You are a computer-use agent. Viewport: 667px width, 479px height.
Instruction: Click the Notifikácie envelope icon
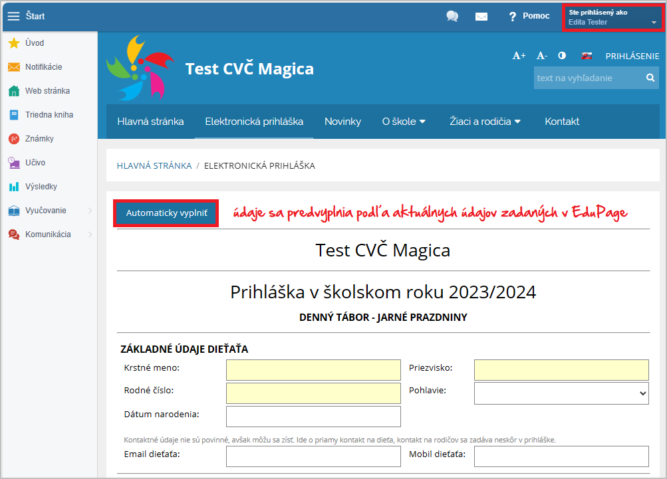[x=14, y=67]
